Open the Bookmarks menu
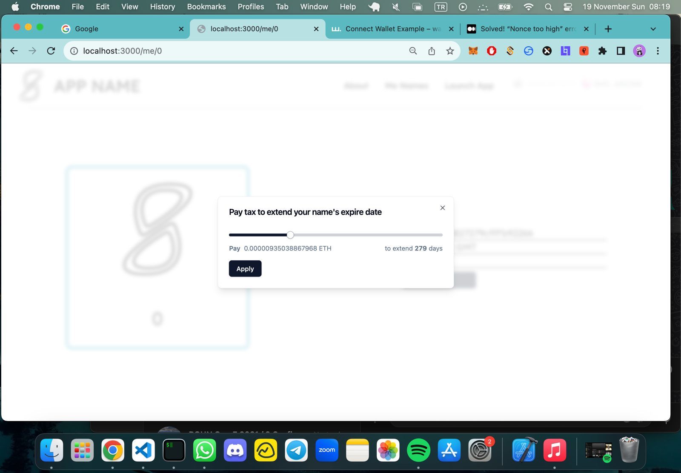 [206, 6]
